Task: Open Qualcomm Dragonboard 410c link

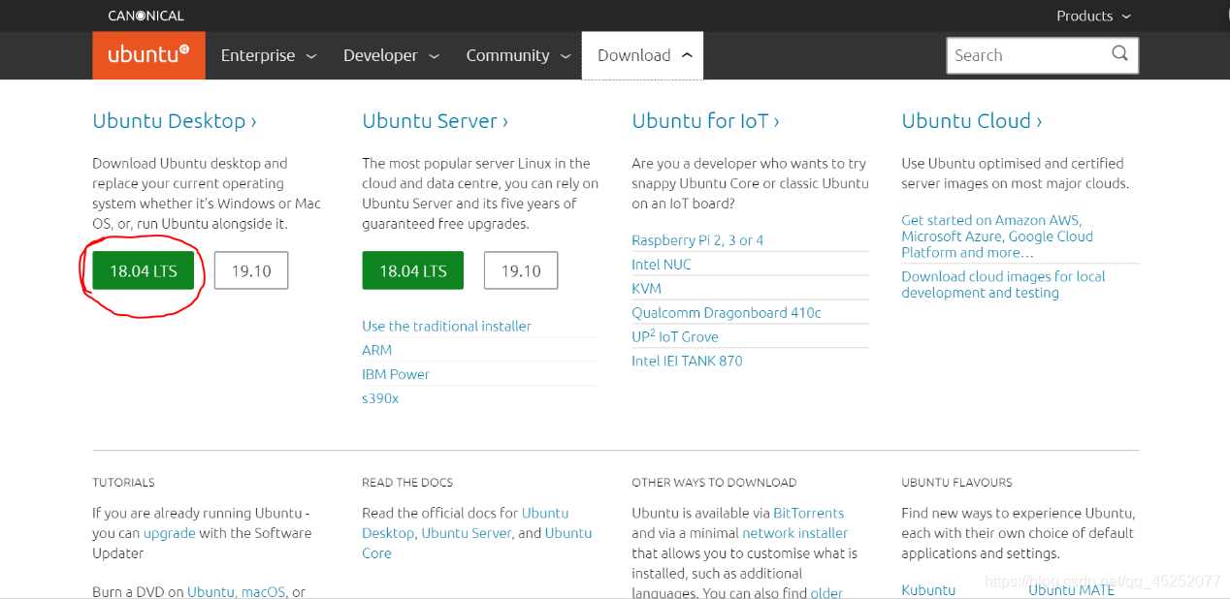Action: pyautogui.click(x=727, y=312)
